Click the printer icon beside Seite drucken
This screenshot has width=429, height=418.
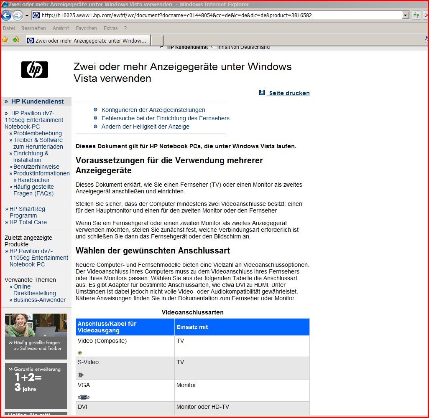coord(262,93)
